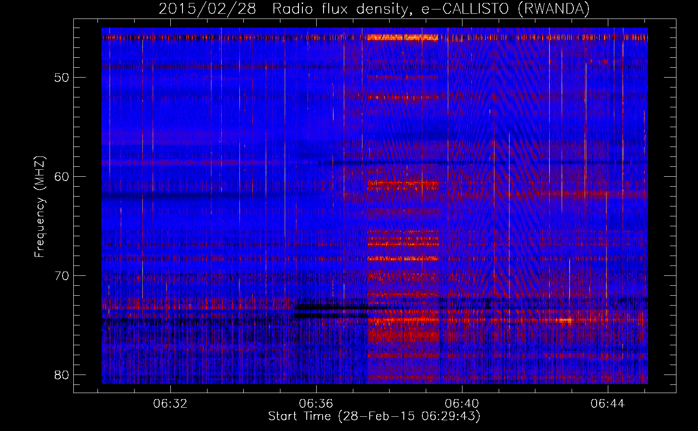Click the 06:44 time tick label
698x431 pixels.
(x=608, y=404)
